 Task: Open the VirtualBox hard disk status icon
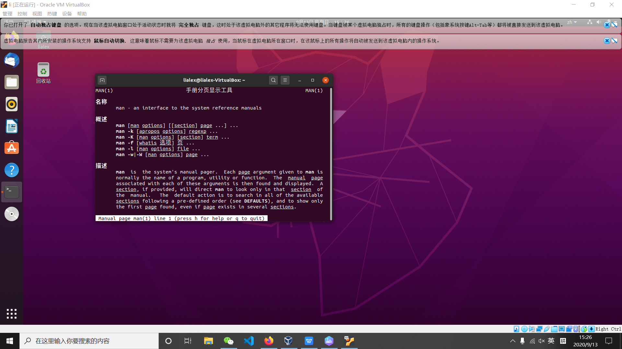516,329
